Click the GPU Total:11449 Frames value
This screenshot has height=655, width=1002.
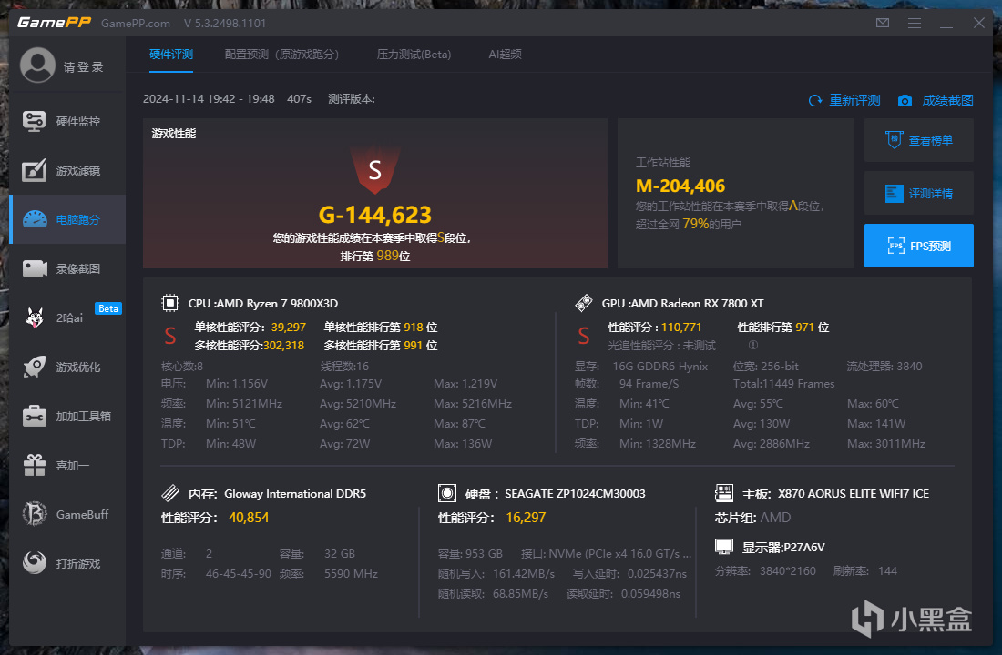pyautogui.click(x=783, y=384)
